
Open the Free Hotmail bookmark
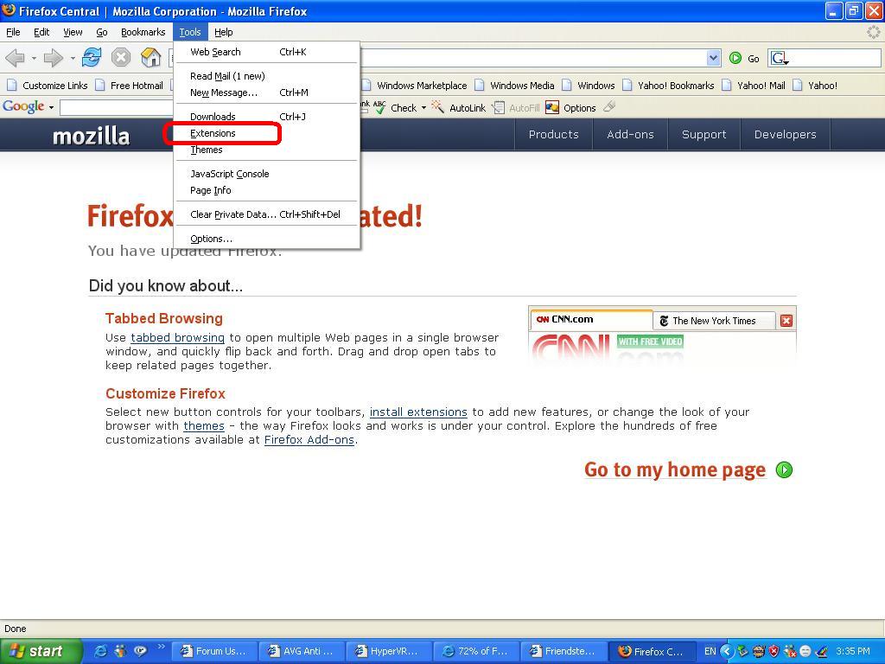coord(130,86)
